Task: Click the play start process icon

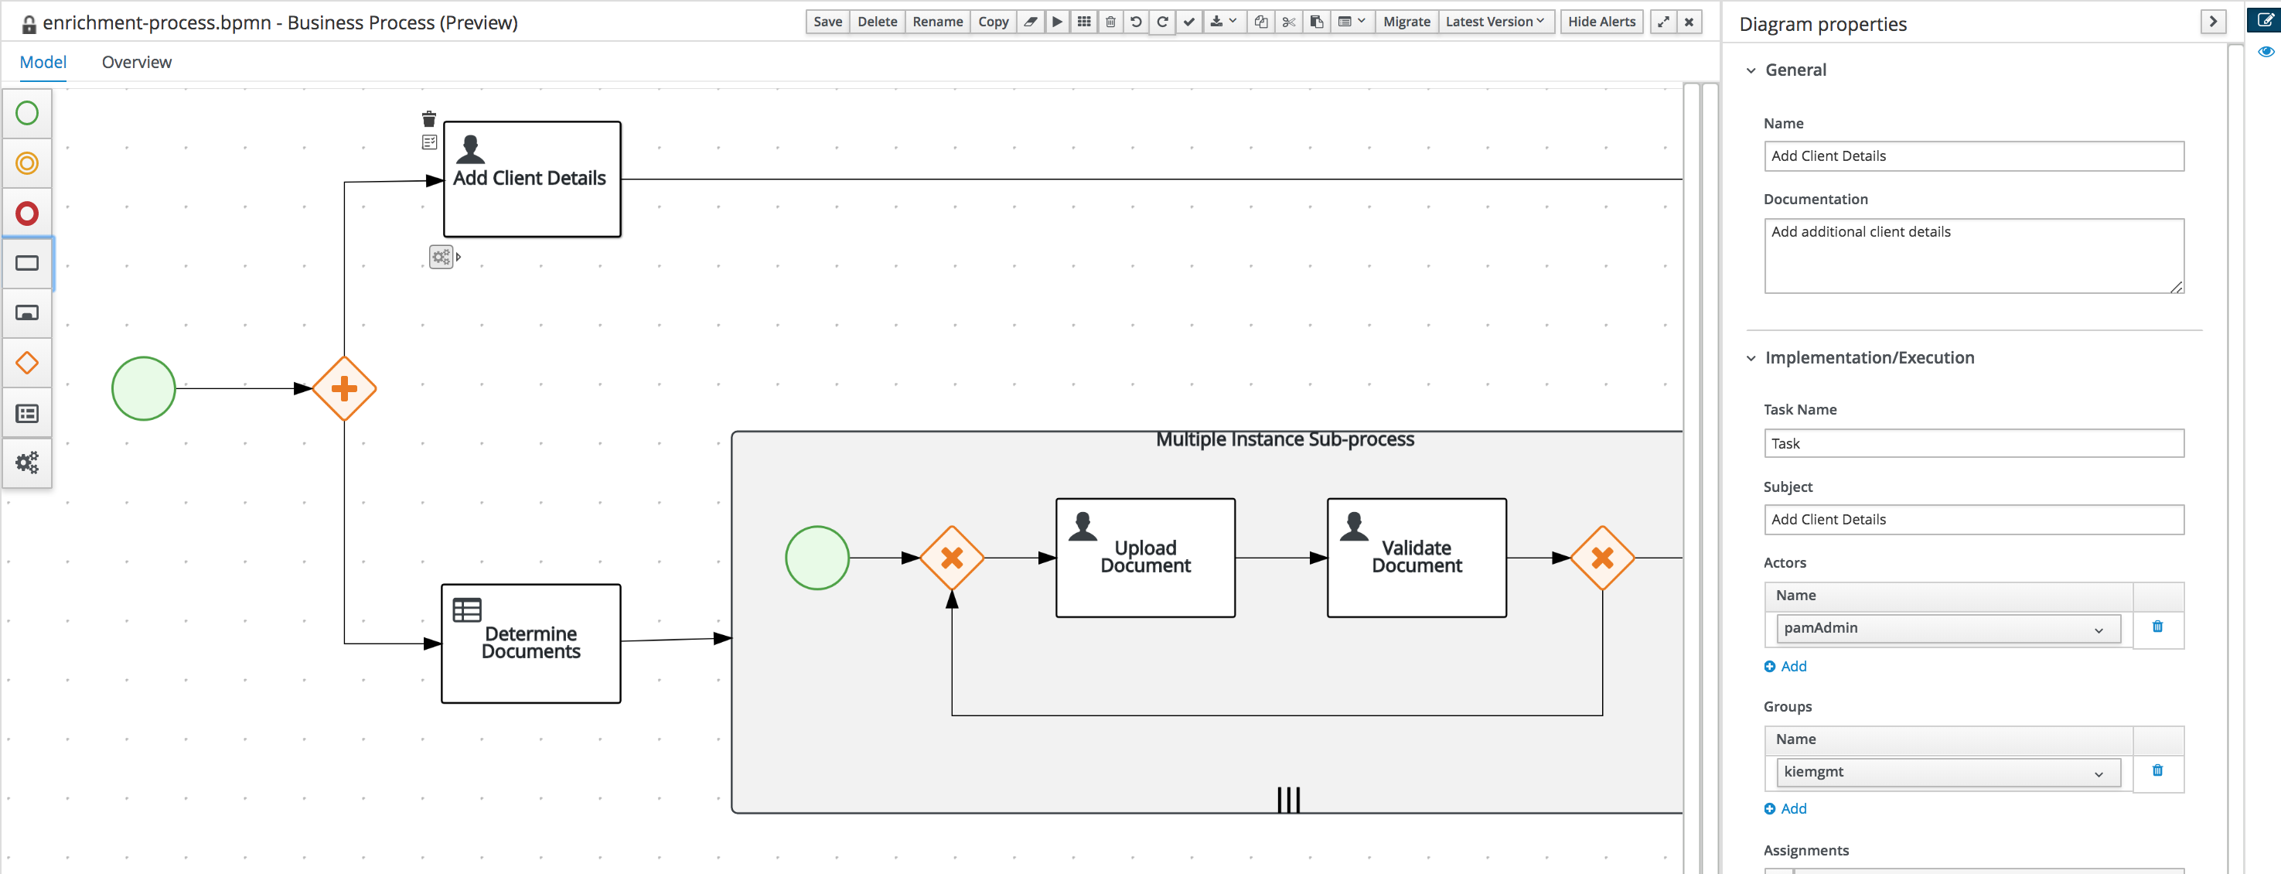Action: point(1056,21)
